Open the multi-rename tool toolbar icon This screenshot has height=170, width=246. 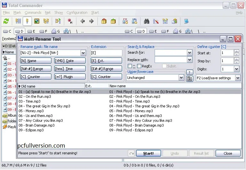[156, 21]
